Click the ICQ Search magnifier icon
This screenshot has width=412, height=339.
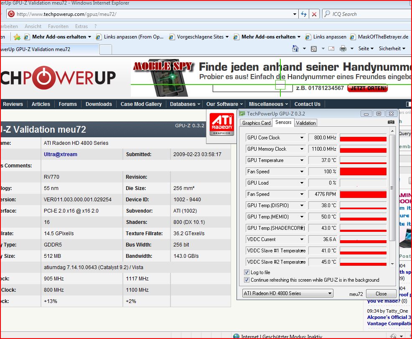pos(327,14)
